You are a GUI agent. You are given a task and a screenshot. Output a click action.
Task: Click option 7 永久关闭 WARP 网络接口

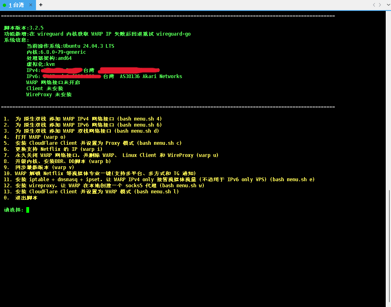tap(111, 155)
